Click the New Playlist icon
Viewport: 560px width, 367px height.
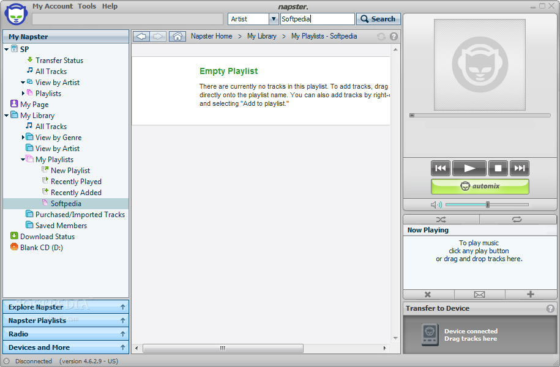point(45,169)
